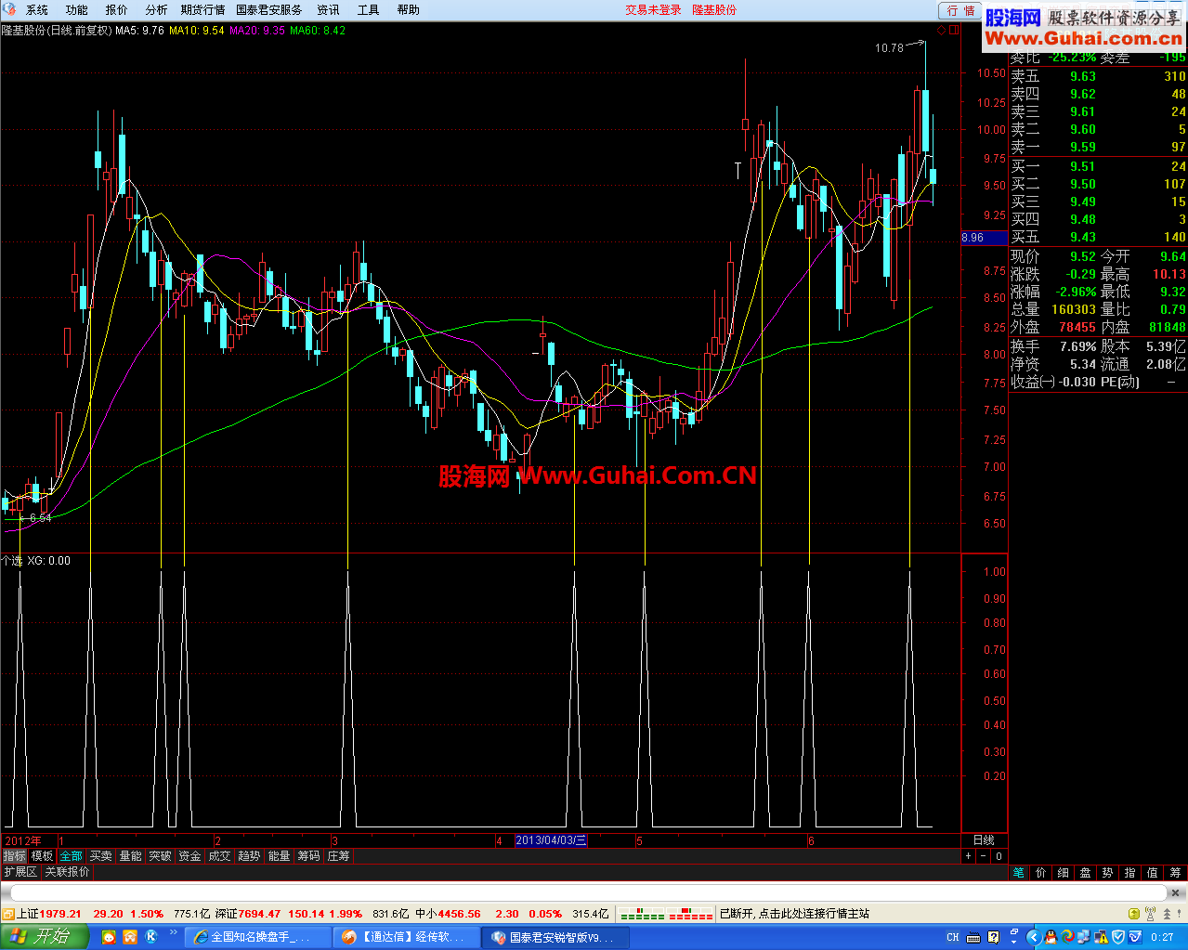The width and height of the screenshot is (1188, 950).
Task: Click the QQ penguin tray icon
Action: coord(1051,937)
